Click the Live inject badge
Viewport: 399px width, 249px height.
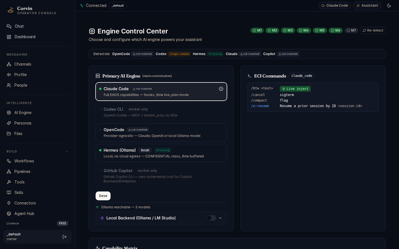295,89
